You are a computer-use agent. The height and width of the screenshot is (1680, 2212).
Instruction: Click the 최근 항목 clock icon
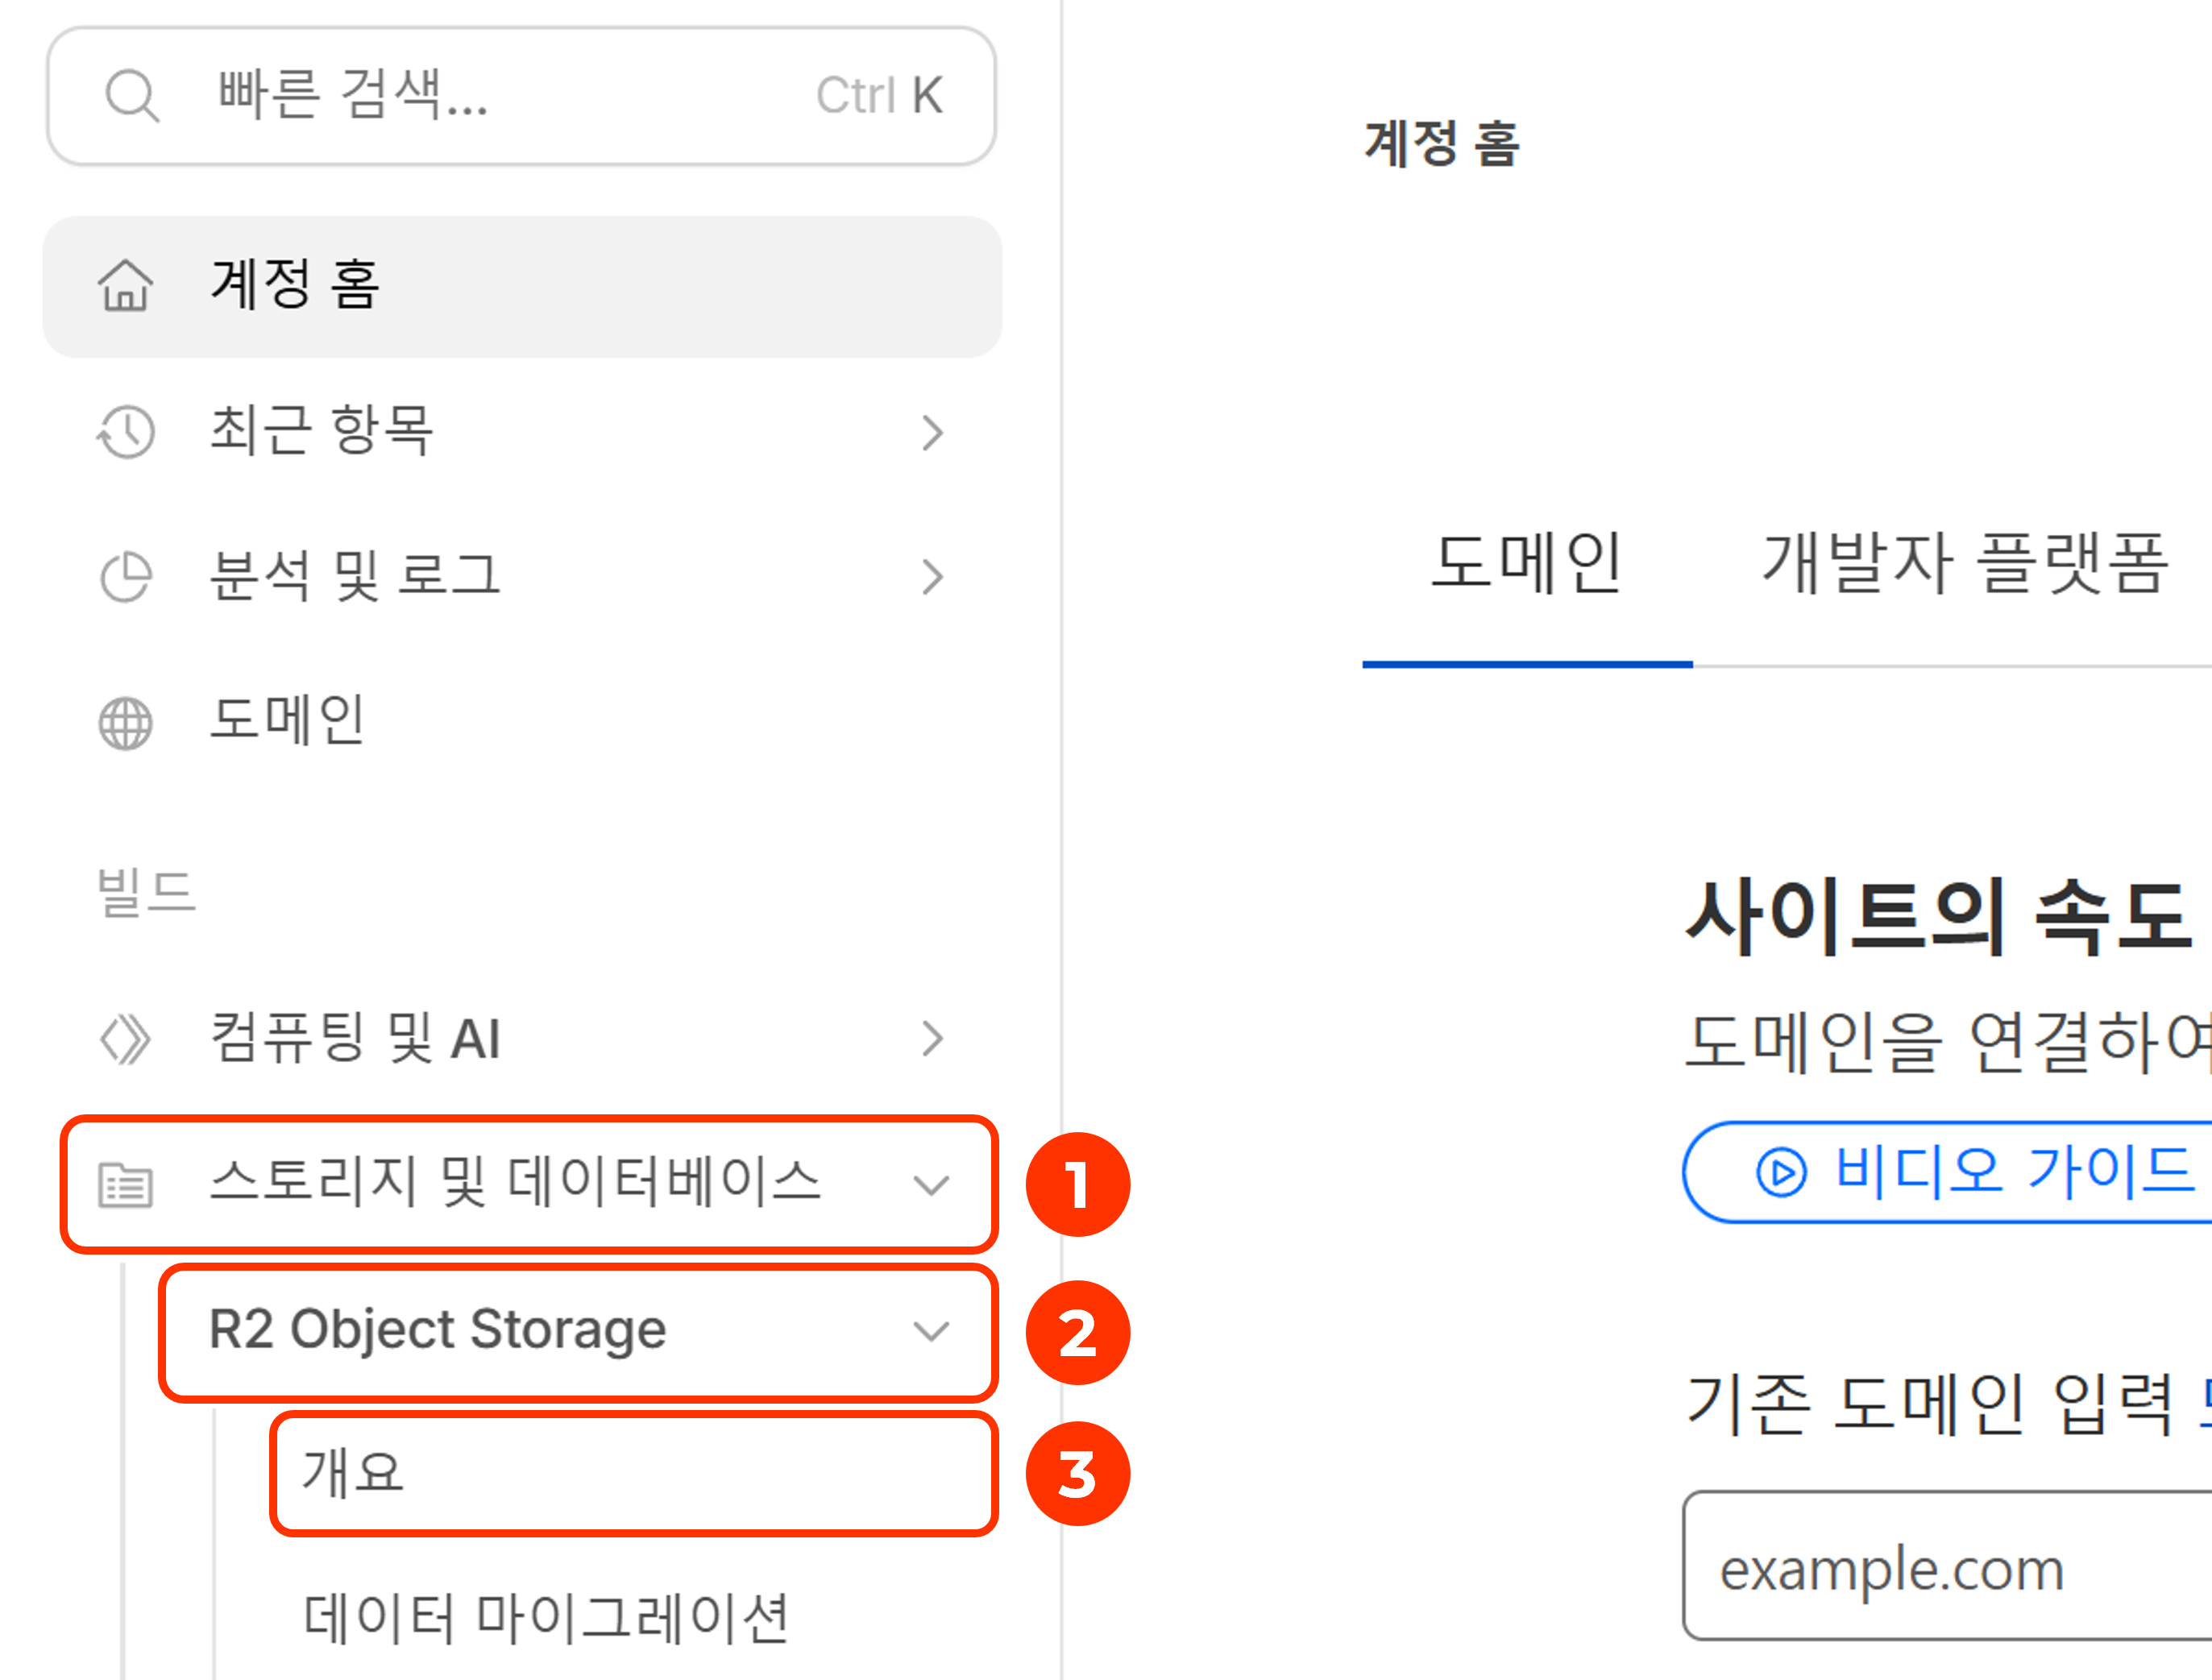[x=126, y=432]
